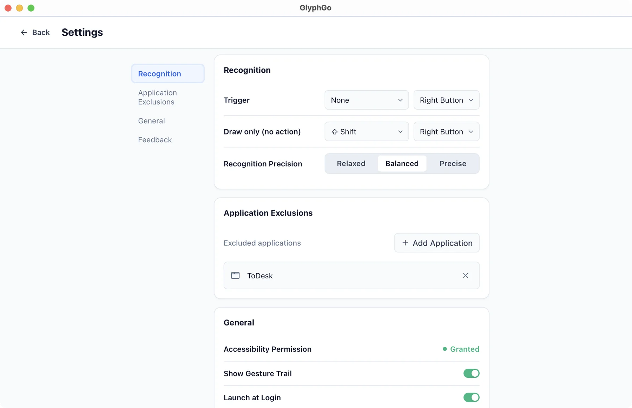
Task: Click the green Granted status text
Action: tap(465, 349)
